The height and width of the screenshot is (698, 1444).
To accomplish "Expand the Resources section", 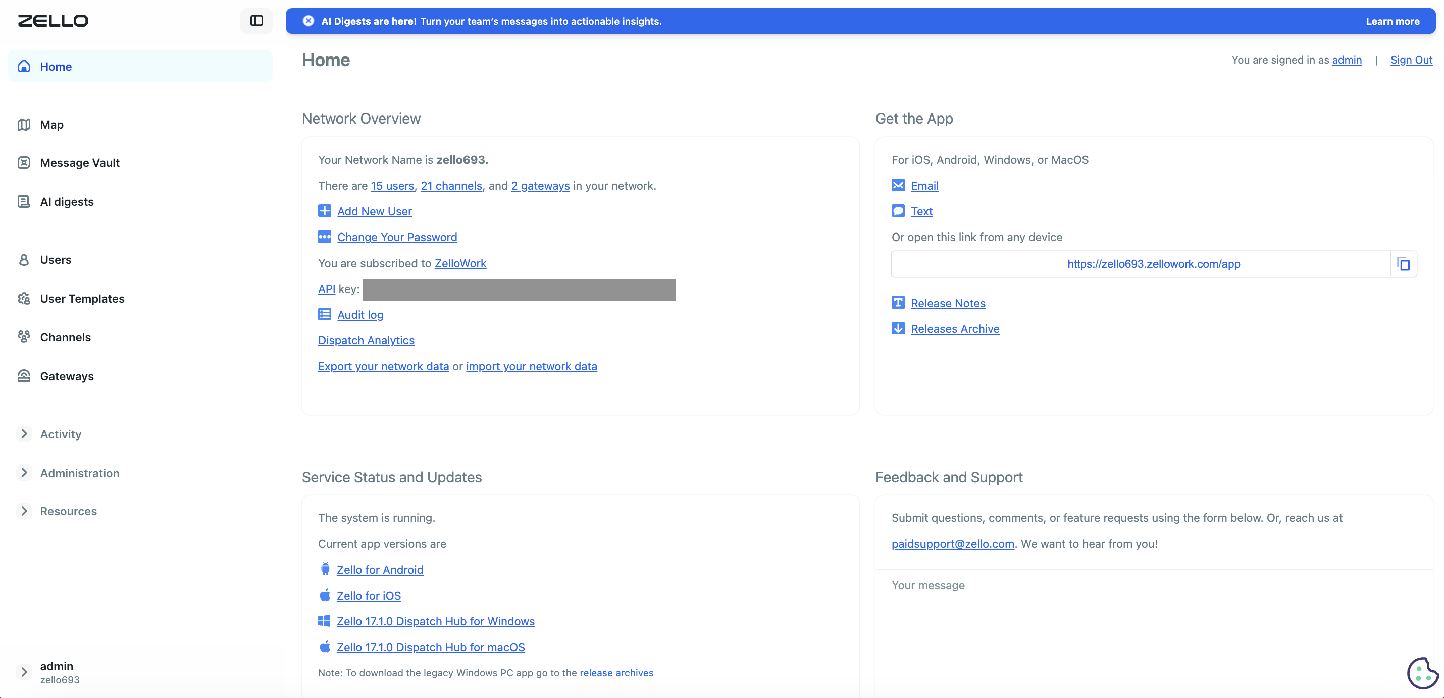I will point(24,511).
